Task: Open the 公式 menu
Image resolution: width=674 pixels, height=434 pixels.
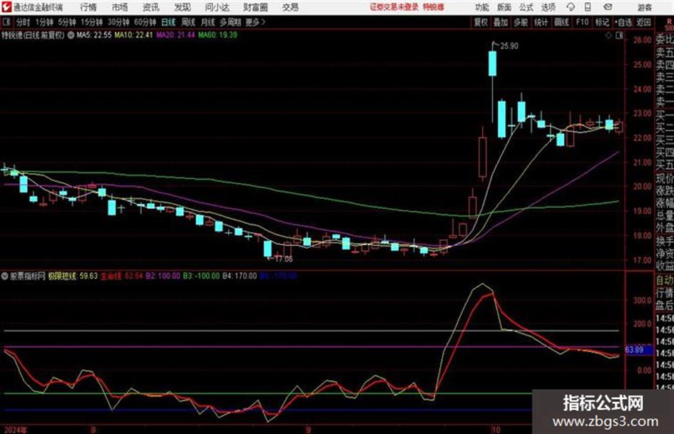Action: (x=526, y=7)
